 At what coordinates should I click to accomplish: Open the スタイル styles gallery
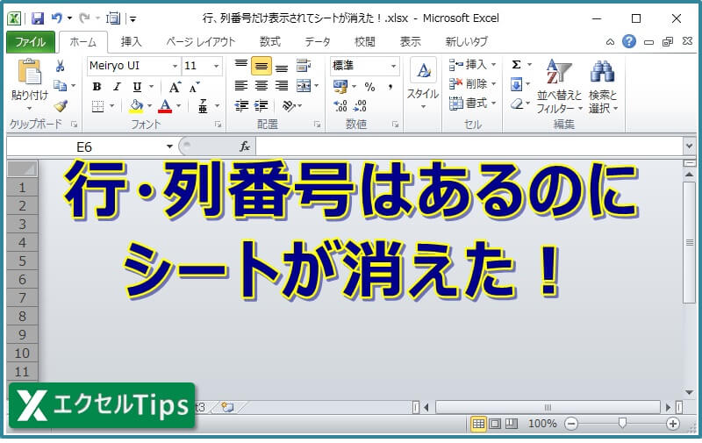click(x=423, y=84)
